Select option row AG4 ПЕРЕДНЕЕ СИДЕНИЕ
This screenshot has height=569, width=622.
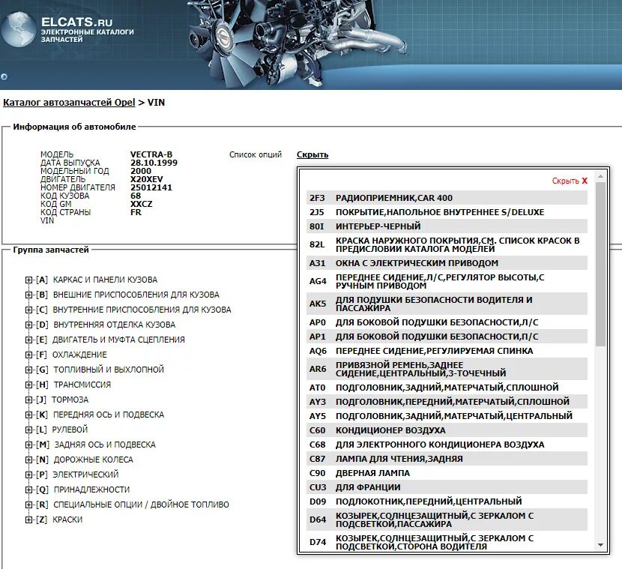click(x=447, y=281)
